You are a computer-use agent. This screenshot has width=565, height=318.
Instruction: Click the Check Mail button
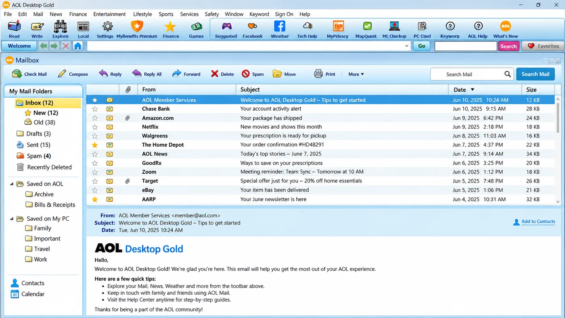click(29, 74)
